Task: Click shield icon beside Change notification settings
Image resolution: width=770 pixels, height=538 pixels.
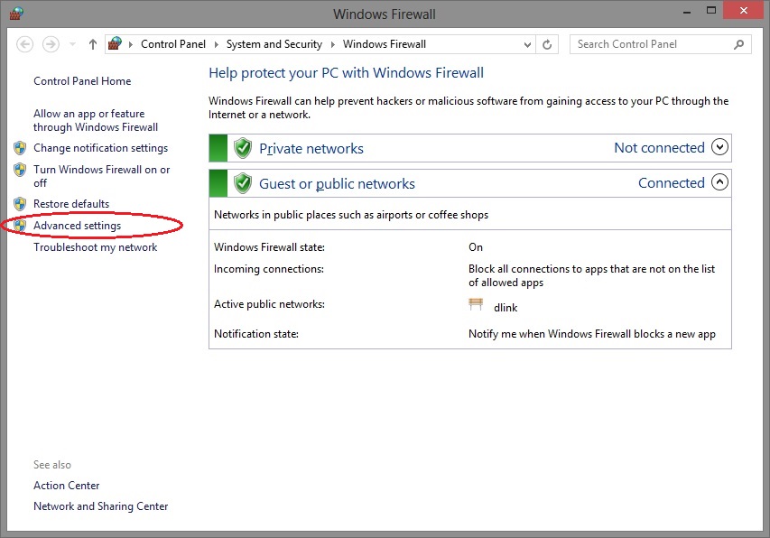Action: (x=20, y=148)
